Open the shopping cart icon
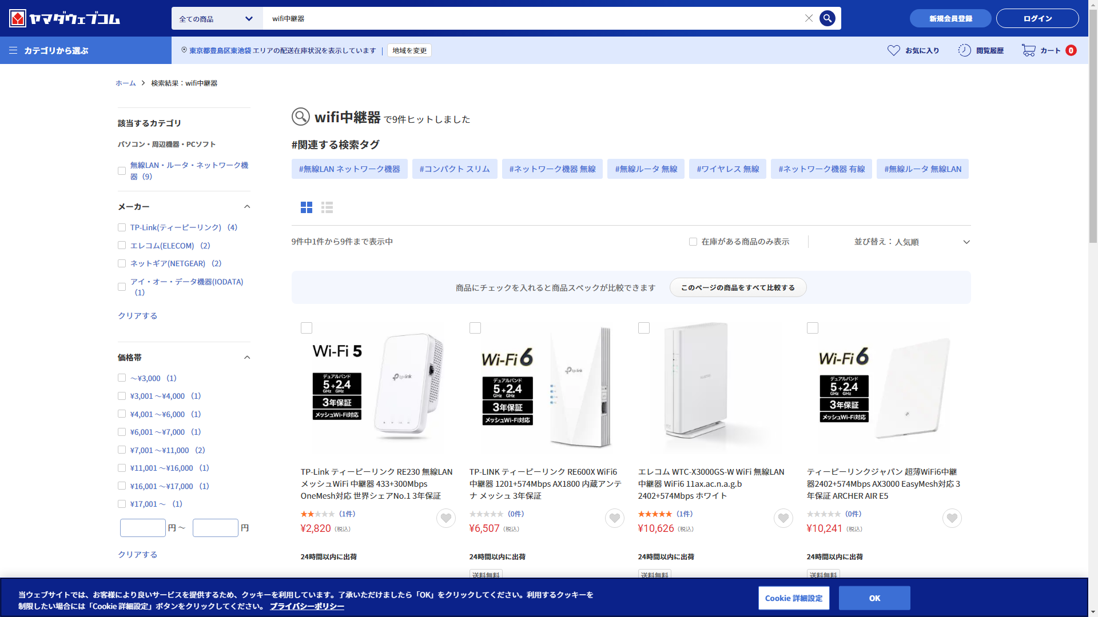This screenshot has width=1098, height=617. pos(1028,50)
